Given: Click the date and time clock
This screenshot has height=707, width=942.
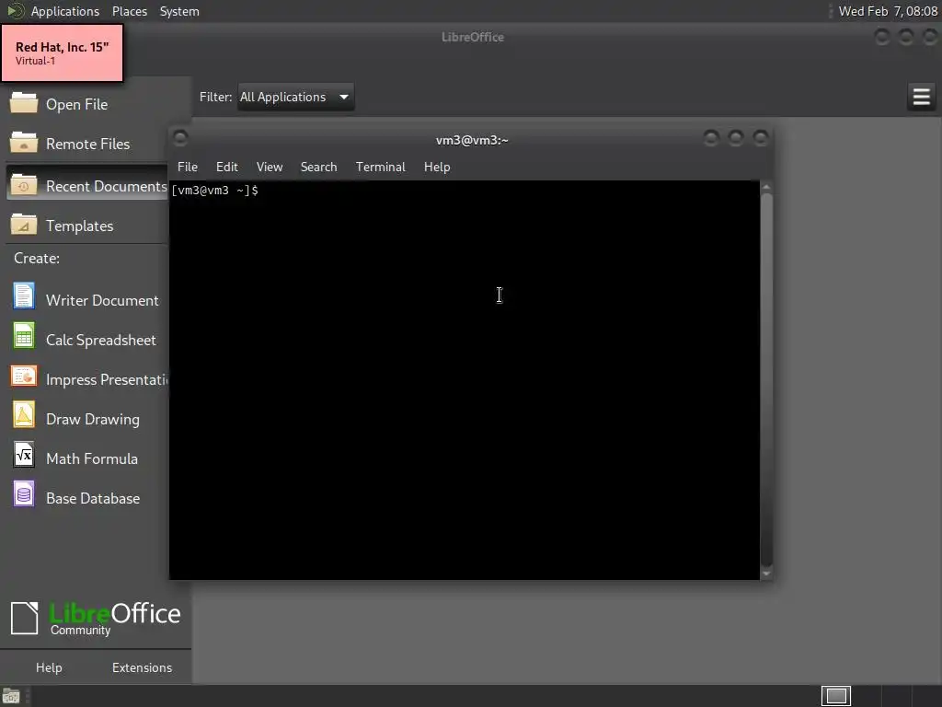Looking at the screenshot, I should pyautogui.click(x=888, y=11).
